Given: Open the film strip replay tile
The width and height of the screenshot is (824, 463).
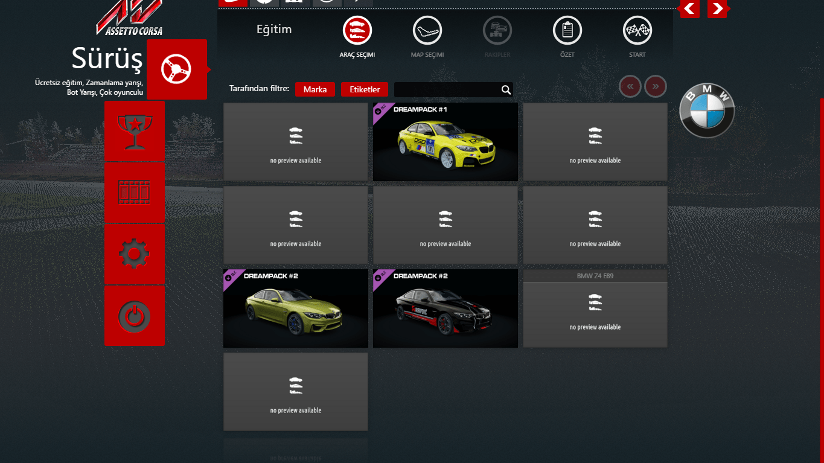Looking at the screenshot, I should pyautogui.click(x=135, y=193).
